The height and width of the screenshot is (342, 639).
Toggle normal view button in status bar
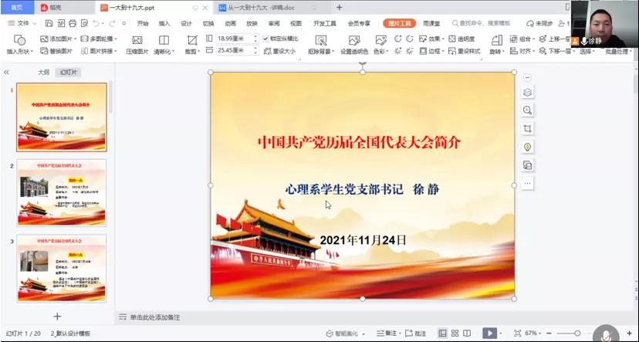tap(442, 334)
